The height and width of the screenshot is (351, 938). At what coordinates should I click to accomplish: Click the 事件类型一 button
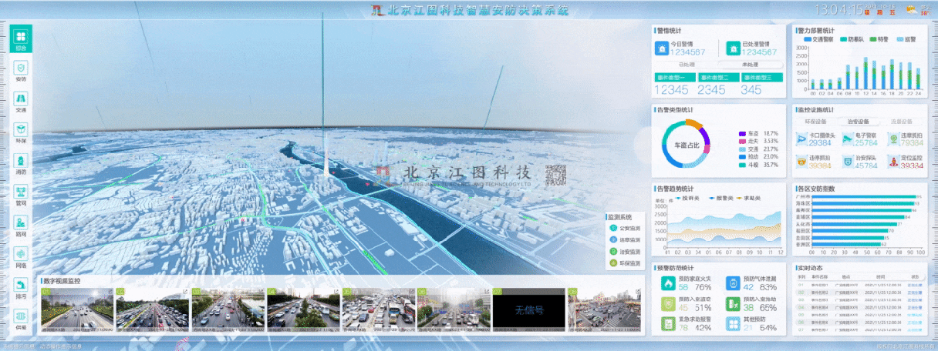click(675, 78)
